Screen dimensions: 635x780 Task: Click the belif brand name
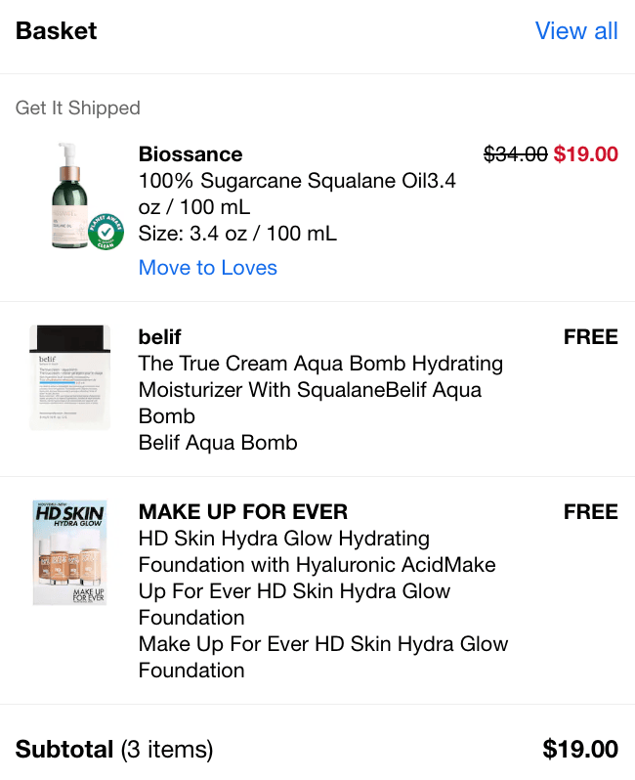click(160, 337)
